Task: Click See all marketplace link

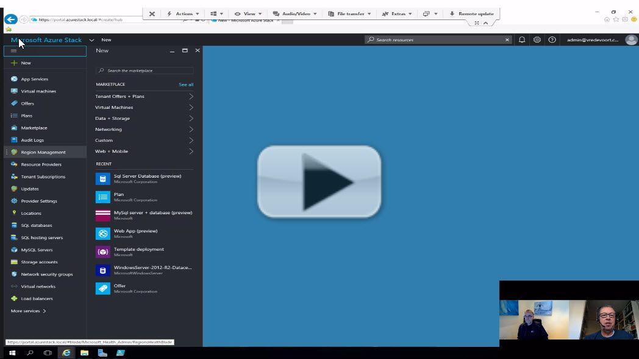Action: point(186,85)
